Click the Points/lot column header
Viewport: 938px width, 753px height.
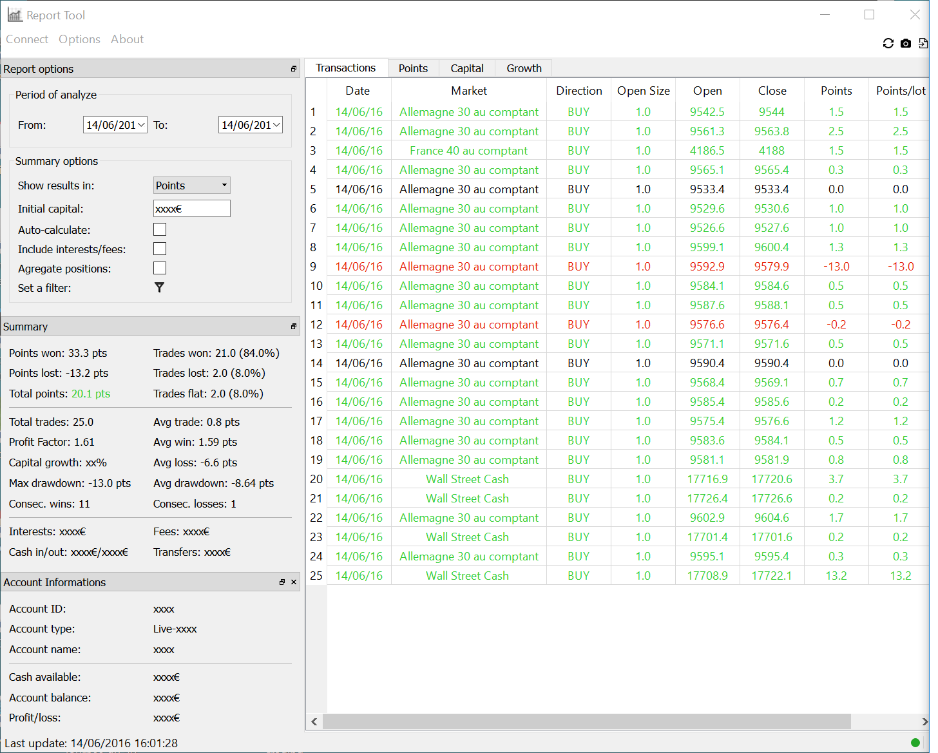(900, 91)
